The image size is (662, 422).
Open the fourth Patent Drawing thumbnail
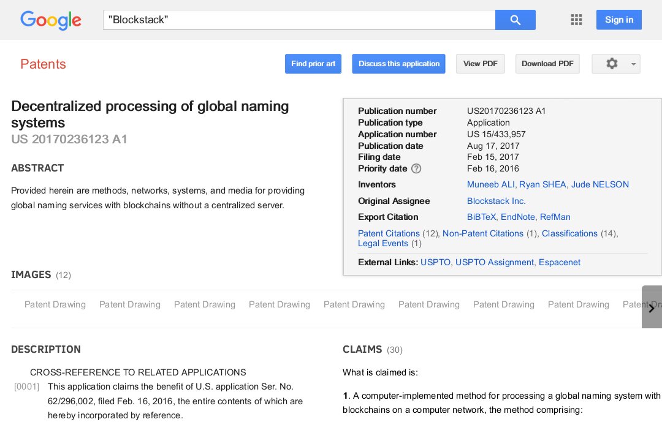click(x=279, y=304)
